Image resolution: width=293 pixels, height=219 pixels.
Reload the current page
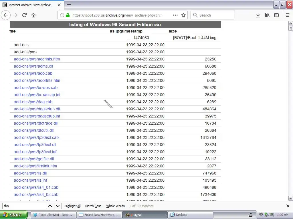point(24,15)
